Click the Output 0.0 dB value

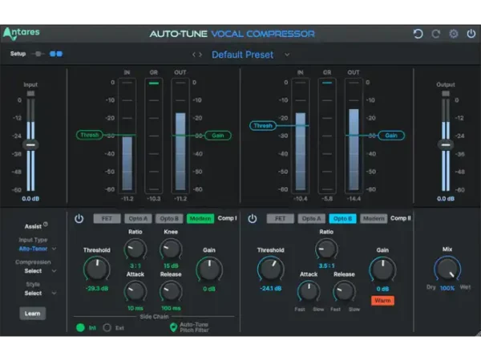click(x=446, y=199)
